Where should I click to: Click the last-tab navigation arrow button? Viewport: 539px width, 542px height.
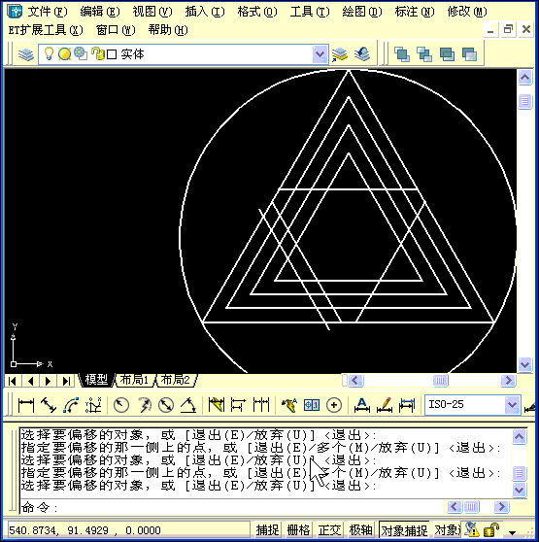[x=66, y=381]
